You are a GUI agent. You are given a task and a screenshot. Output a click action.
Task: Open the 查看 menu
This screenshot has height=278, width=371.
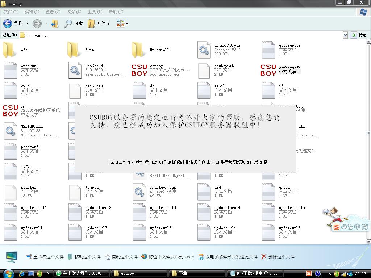(53, 12)
